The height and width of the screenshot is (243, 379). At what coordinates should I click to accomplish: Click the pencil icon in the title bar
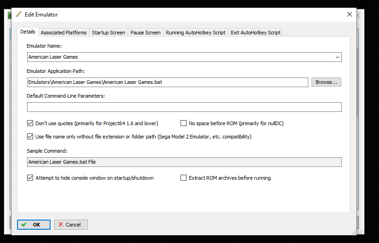[x=19, y=14]
